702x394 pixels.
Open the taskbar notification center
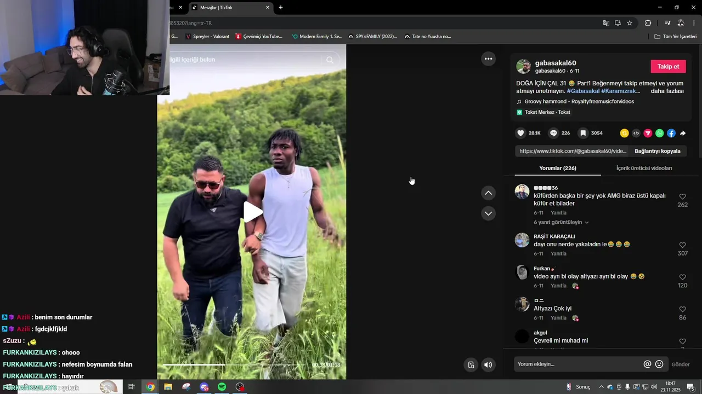pos(690,387)
